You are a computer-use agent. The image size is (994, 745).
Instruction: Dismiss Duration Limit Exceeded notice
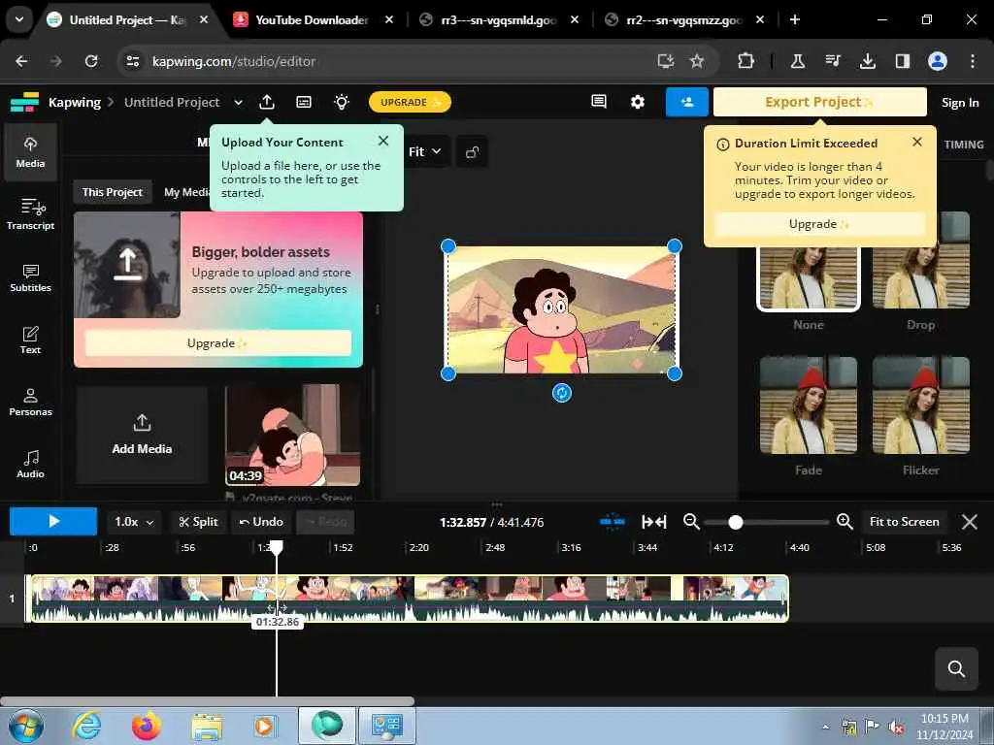[x=917, y=142]
